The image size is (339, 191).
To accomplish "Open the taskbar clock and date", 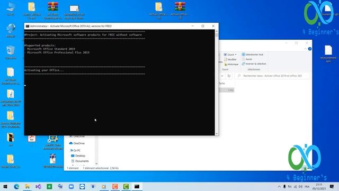I will [319, 186].
